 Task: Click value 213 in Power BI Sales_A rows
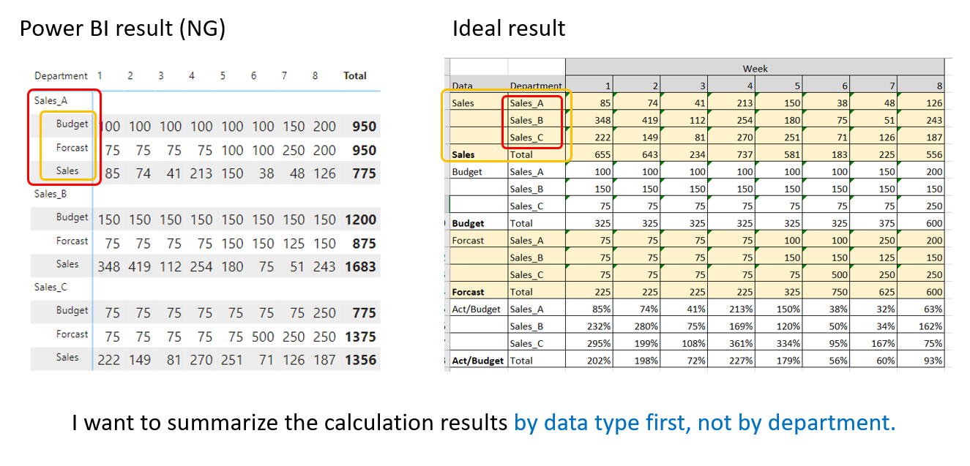pos(202,174)
